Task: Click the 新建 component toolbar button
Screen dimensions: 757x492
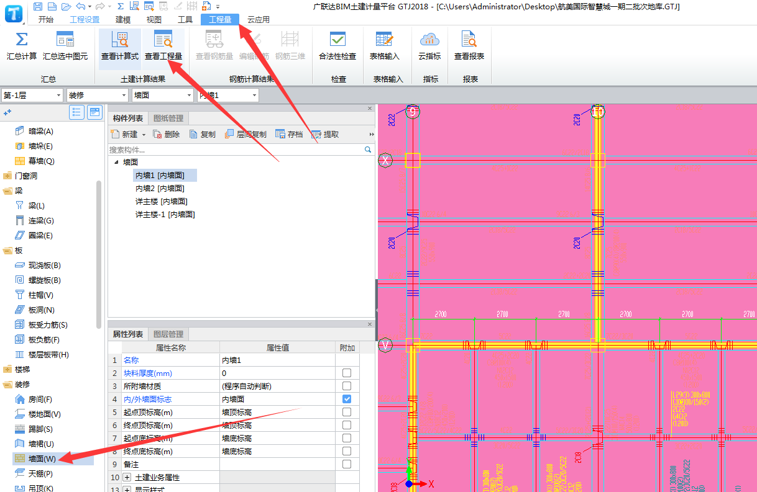Action: [x=124, y=134]
